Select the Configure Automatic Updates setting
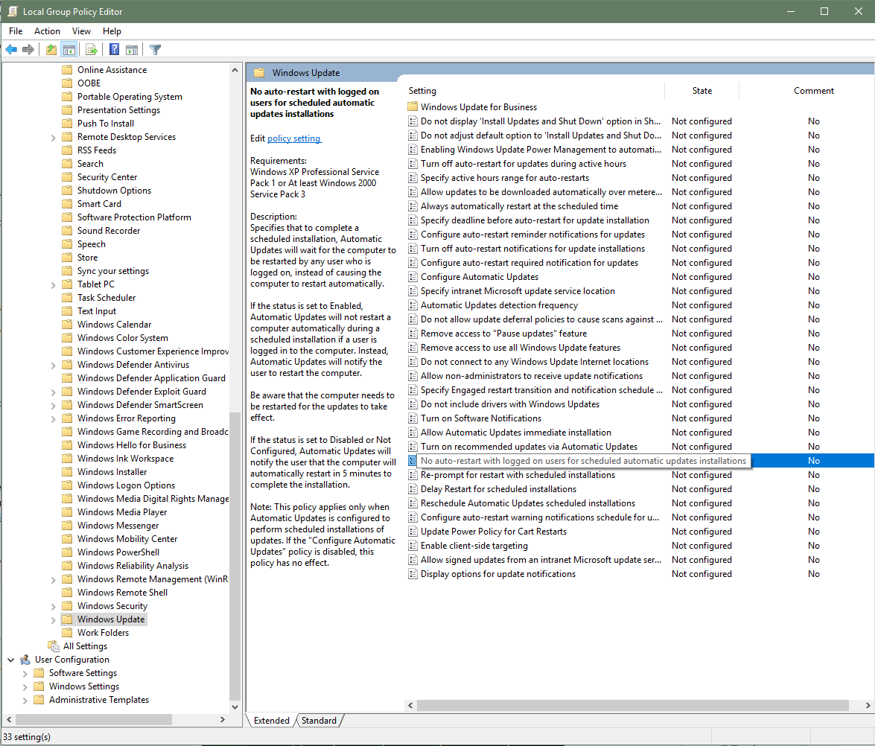This screenshot has width=875, height=746. pyautogui.click(x=478, y=276)
